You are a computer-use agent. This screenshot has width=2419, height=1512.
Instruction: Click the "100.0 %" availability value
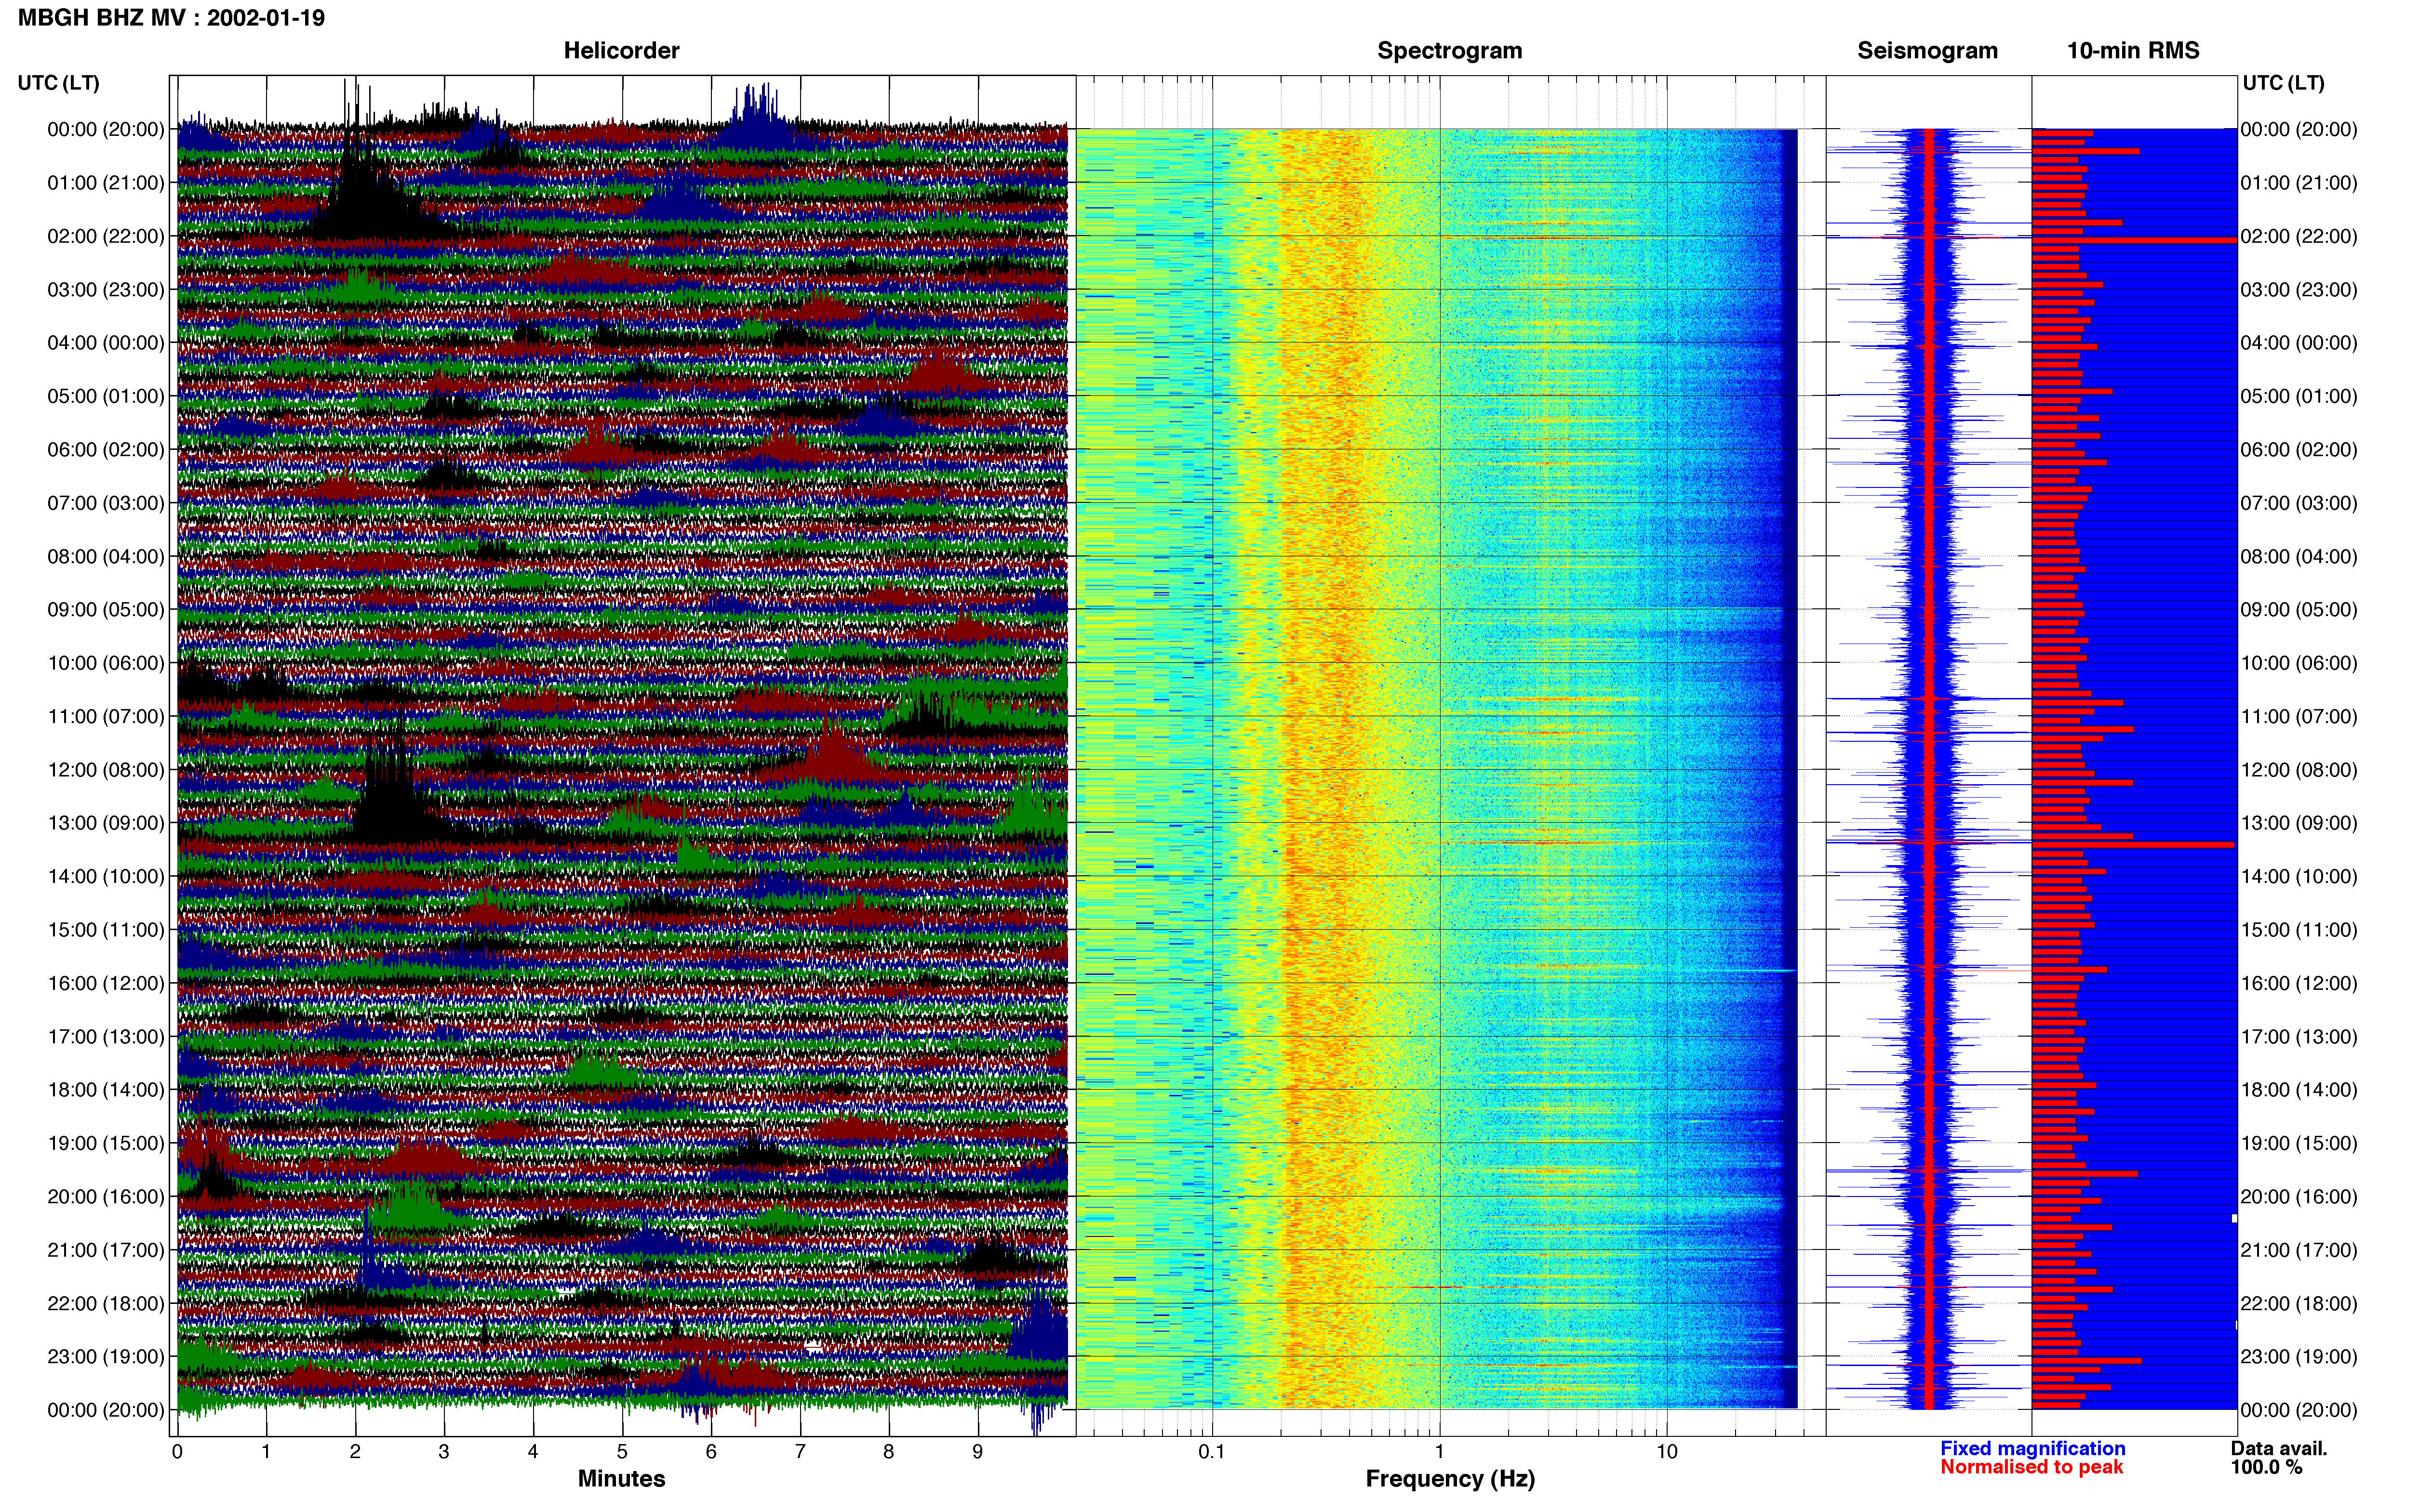point(2266,1467)
